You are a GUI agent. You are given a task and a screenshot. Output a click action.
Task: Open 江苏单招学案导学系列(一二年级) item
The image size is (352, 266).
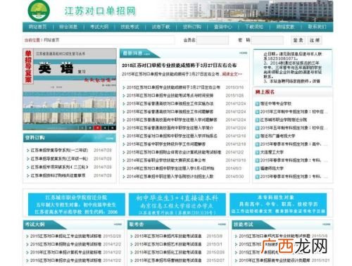(x=59, y=150)
